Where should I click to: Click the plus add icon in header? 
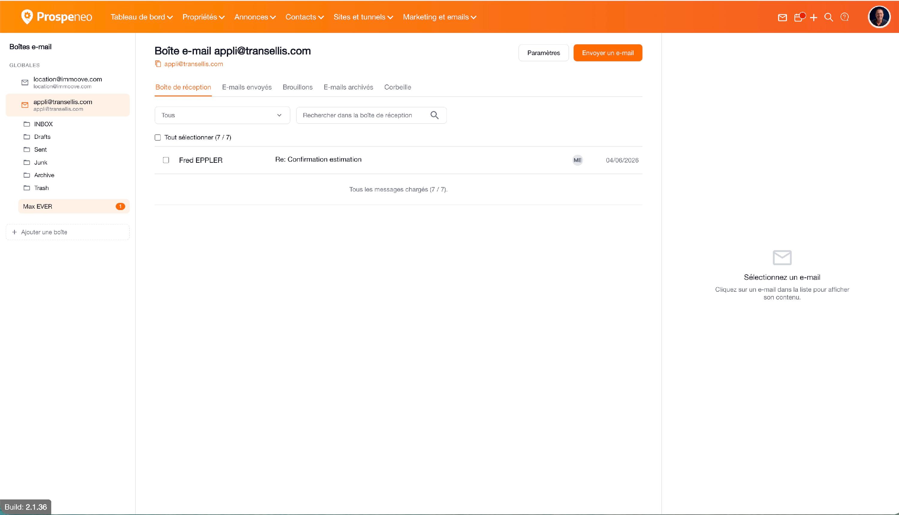[814, 17]
